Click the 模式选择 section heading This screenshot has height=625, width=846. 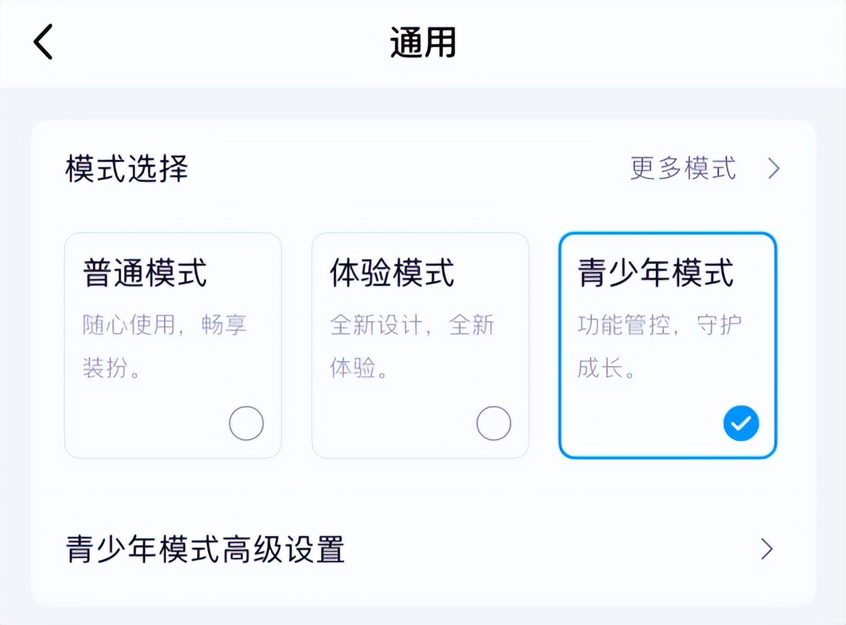pyautogui.click(x=123, y=168)
